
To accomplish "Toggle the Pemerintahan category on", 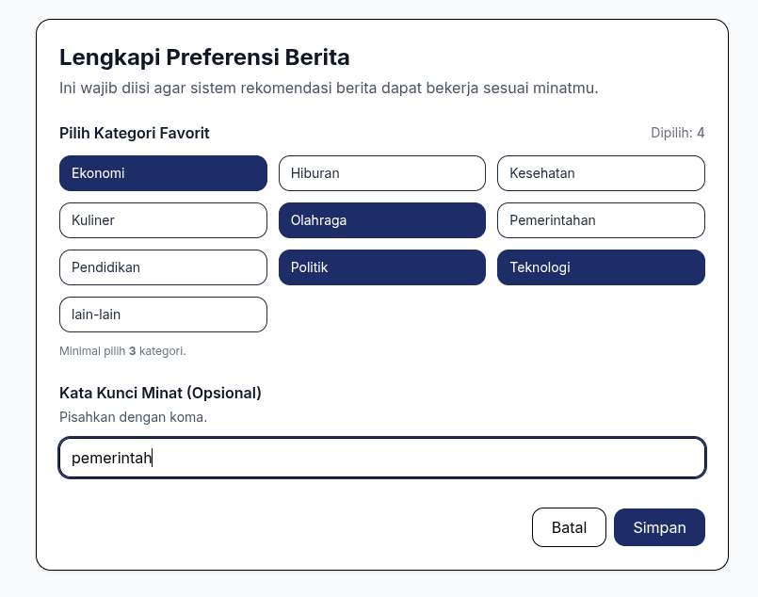I will [x=601, y=220].
